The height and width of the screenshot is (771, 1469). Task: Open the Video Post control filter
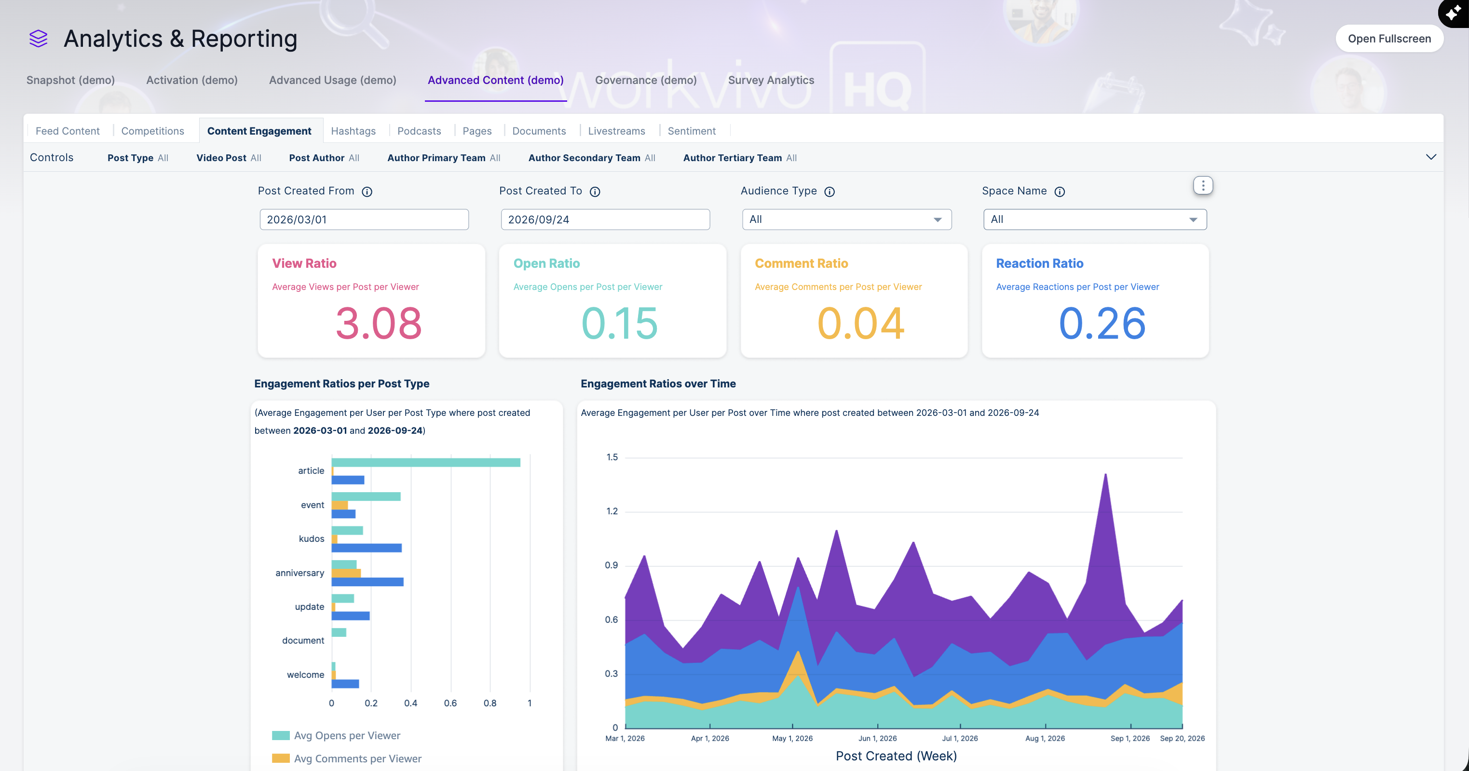point(229,158)
